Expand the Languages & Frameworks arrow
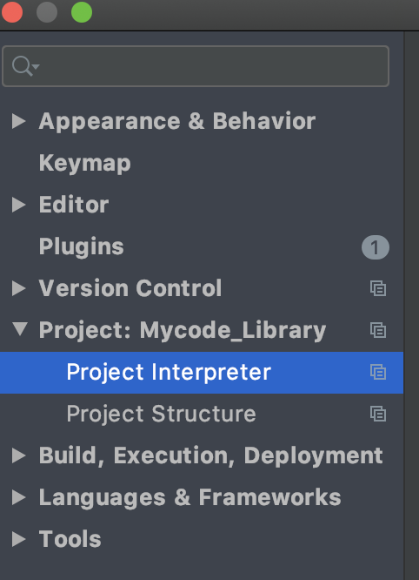The height and width of the screenshot is (580, 419). (18, 497)
